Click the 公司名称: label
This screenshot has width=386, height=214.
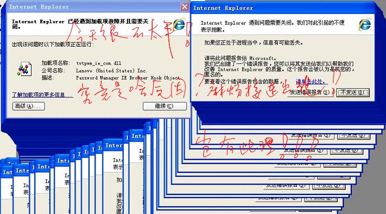pyautogui.click(x=53, y=71)
